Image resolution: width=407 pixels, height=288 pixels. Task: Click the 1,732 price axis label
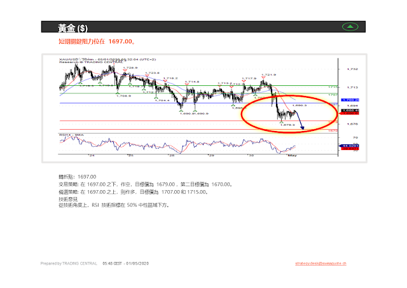click(352, 69)
